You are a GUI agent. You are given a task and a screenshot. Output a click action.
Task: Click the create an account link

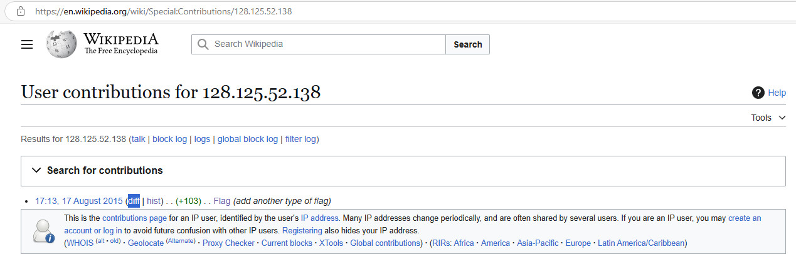pyautogui.click(x=745, y=218)
